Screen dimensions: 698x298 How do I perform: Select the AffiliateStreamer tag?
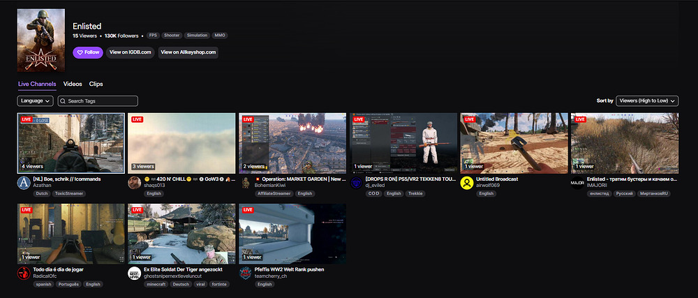point(274,193)
